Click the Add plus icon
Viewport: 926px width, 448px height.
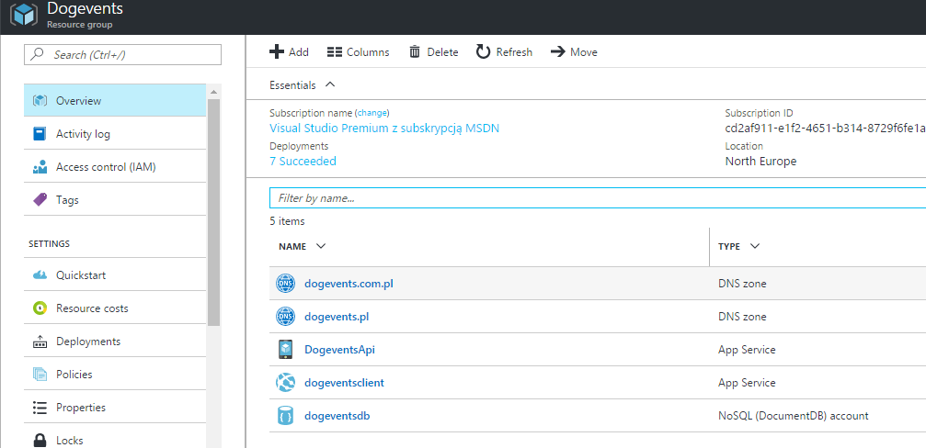click(x=276, y=52)
